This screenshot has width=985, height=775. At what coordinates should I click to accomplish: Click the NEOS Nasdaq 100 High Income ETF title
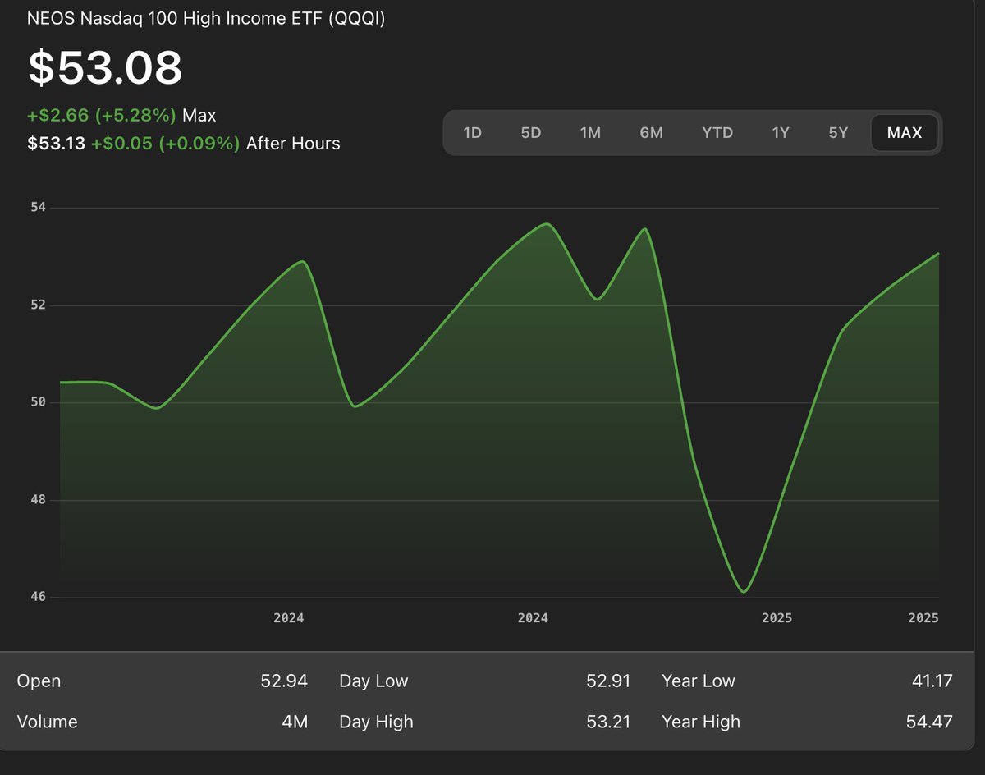tap(206, 18)
